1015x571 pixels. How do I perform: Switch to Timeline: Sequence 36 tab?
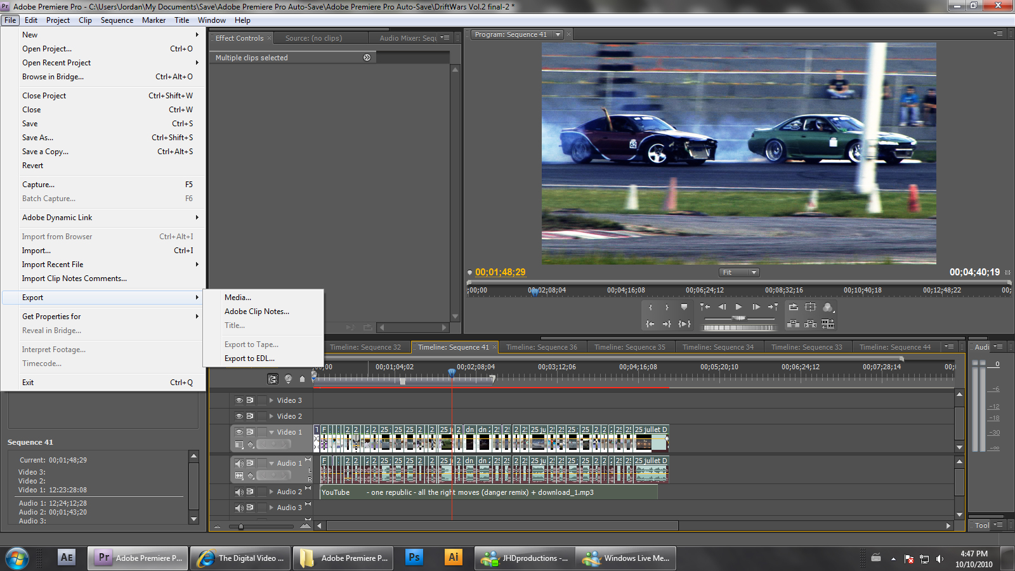click(x=541, y=347)
